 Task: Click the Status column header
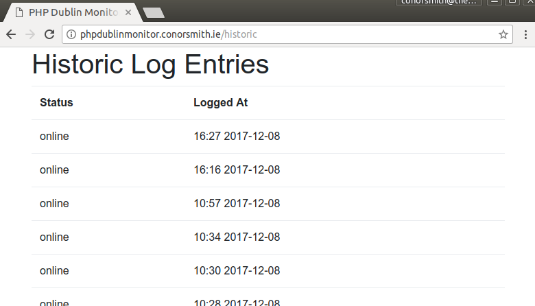(56, 103)
